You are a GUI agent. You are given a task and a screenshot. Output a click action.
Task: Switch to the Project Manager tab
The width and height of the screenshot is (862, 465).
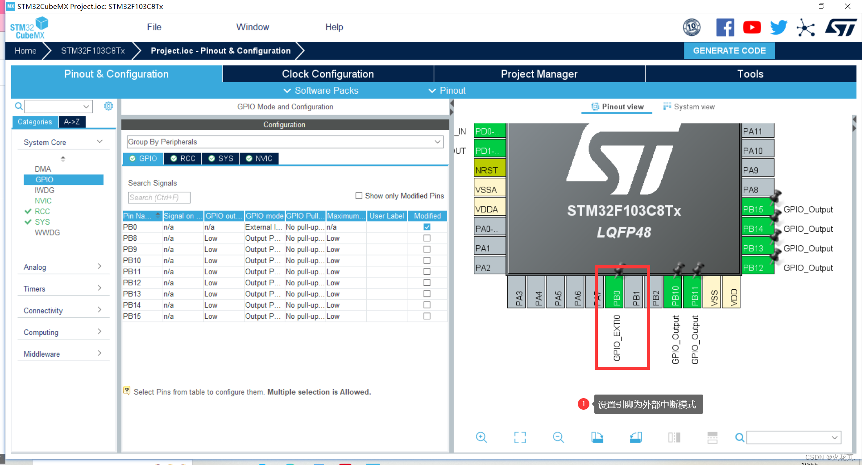(x=539, y=74)
